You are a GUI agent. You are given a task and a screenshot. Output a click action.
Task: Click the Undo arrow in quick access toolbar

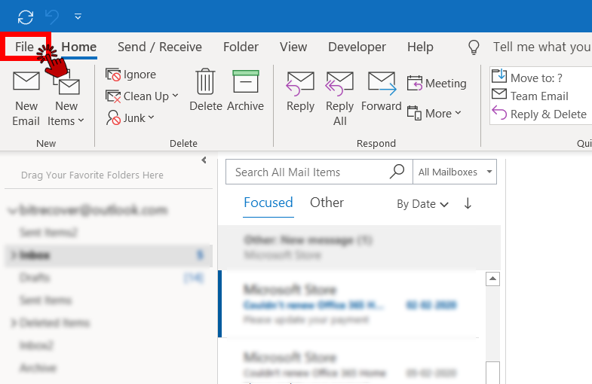coord(52,17)
